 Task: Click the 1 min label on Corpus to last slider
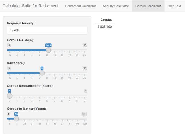pyautogui.click(x=8, y=114)
